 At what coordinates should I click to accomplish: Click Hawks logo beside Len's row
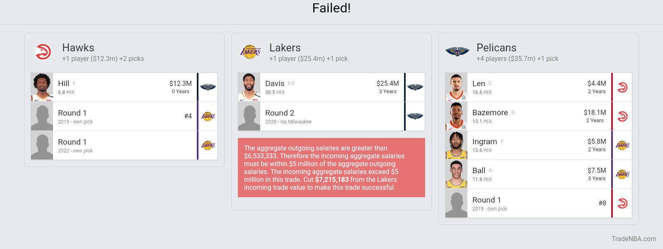click(x=622, y=87)
